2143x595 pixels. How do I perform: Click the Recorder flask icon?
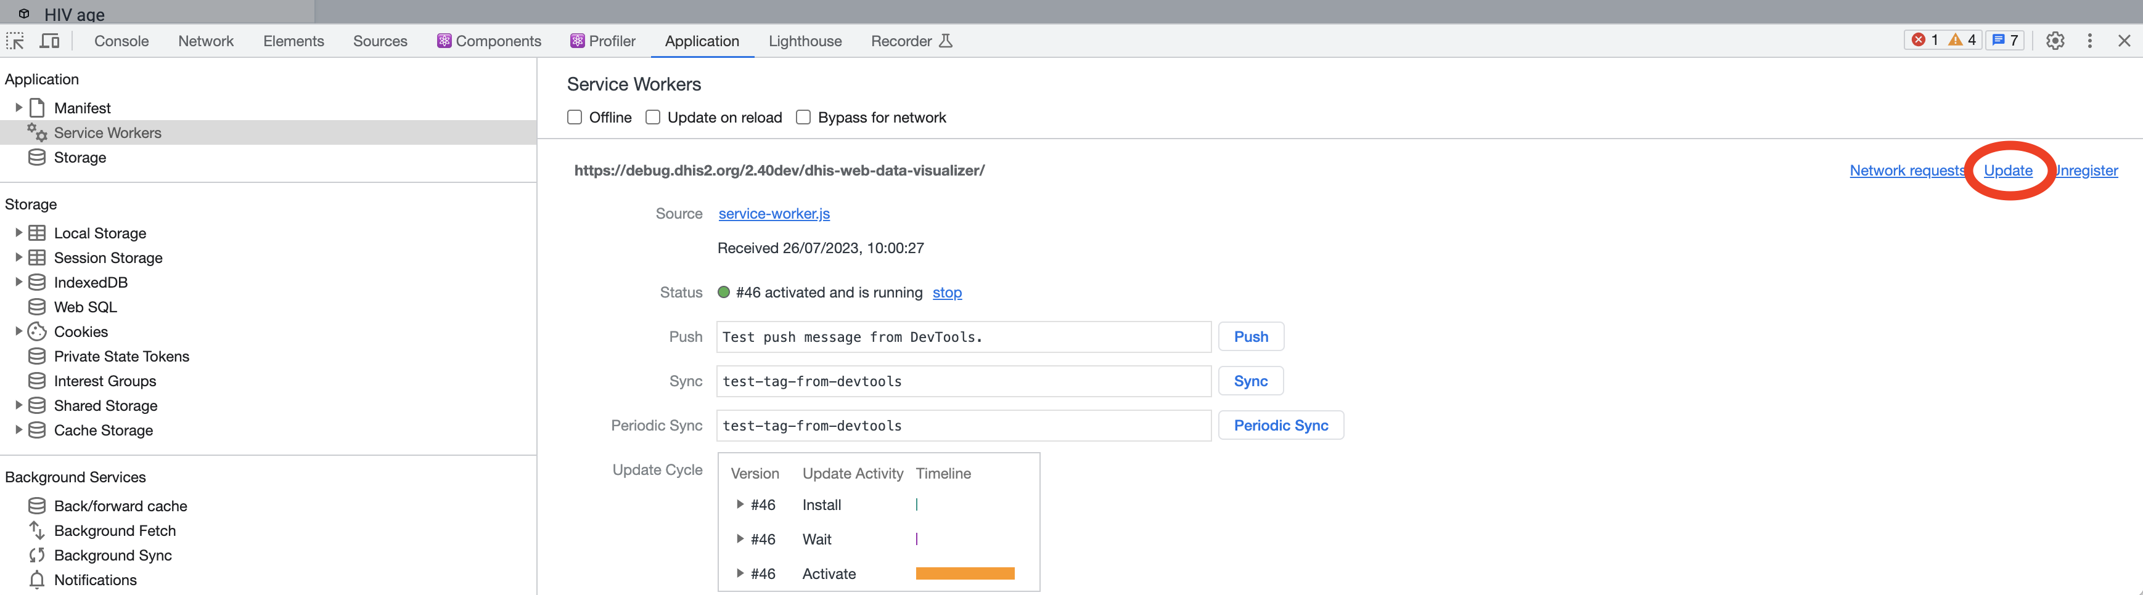(x=945, y=41)
